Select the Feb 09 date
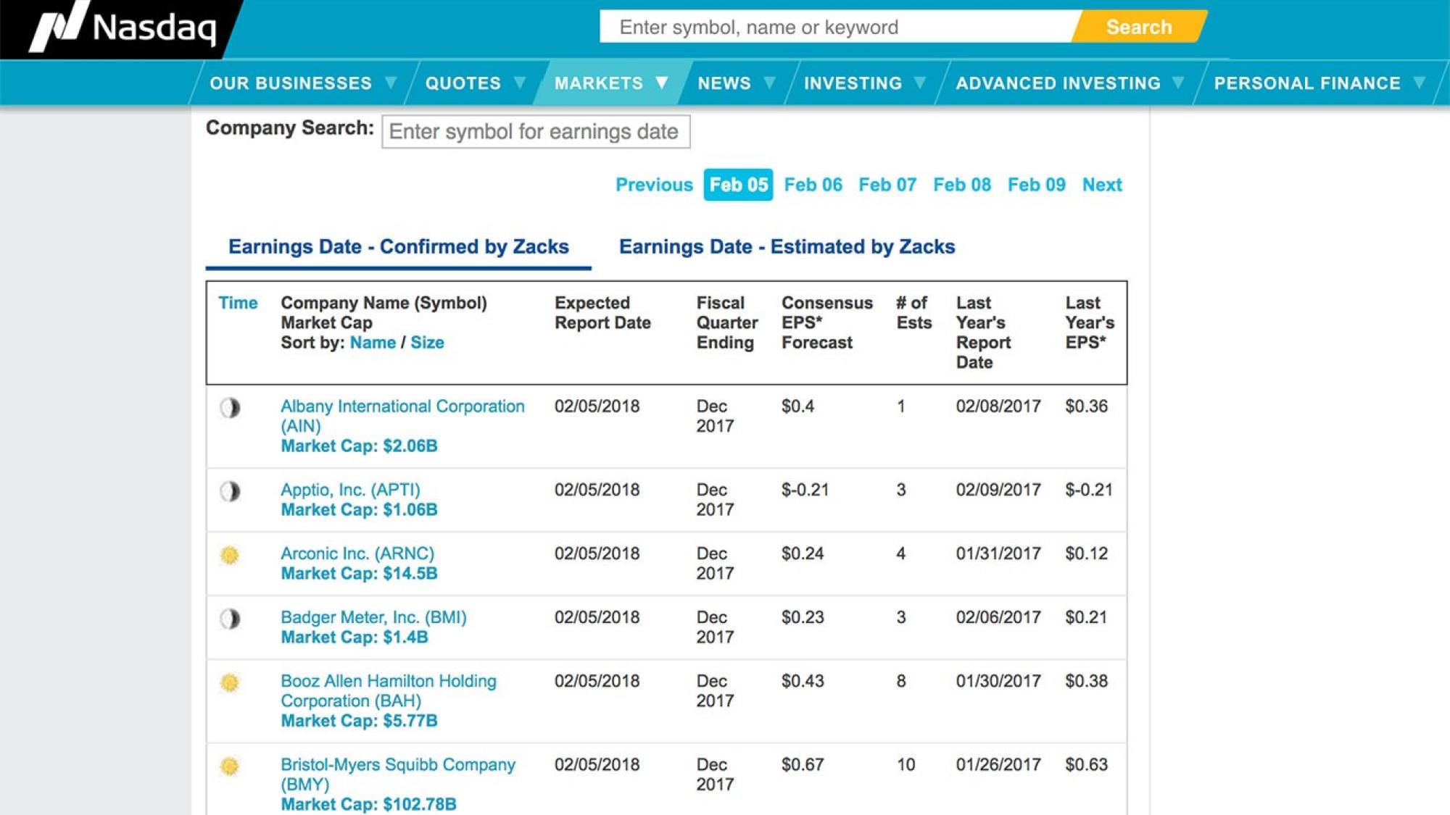The image size is (1450, 815). point(1037,185)
